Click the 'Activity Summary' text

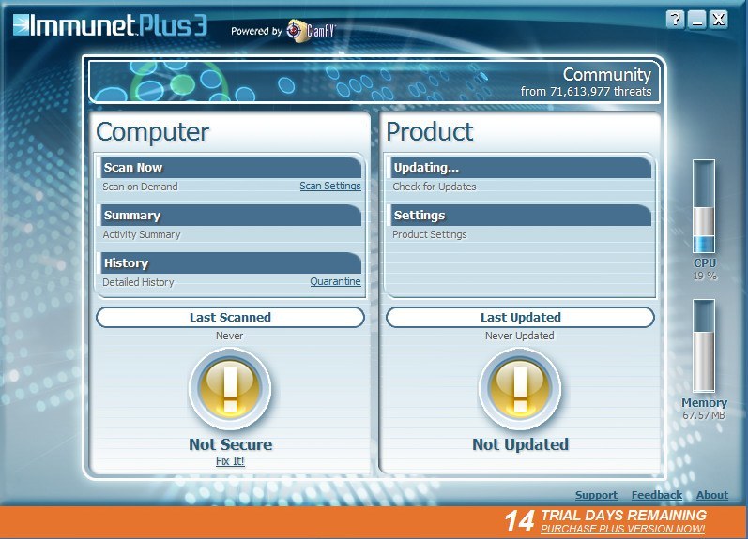[x=142, y=234]
